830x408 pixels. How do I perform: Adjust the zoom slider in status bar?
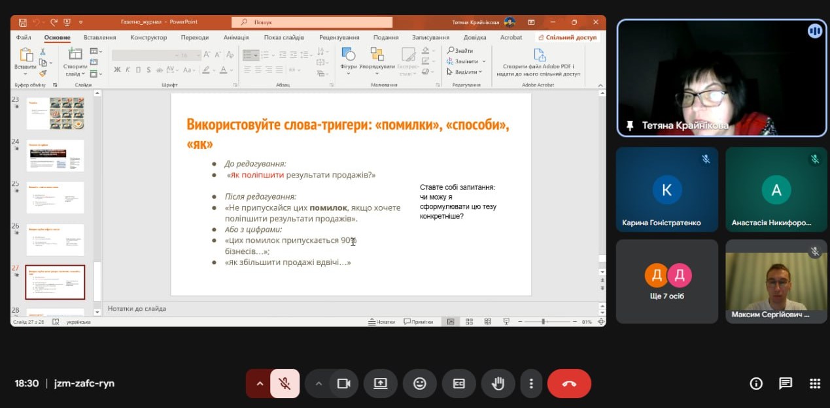543,322
